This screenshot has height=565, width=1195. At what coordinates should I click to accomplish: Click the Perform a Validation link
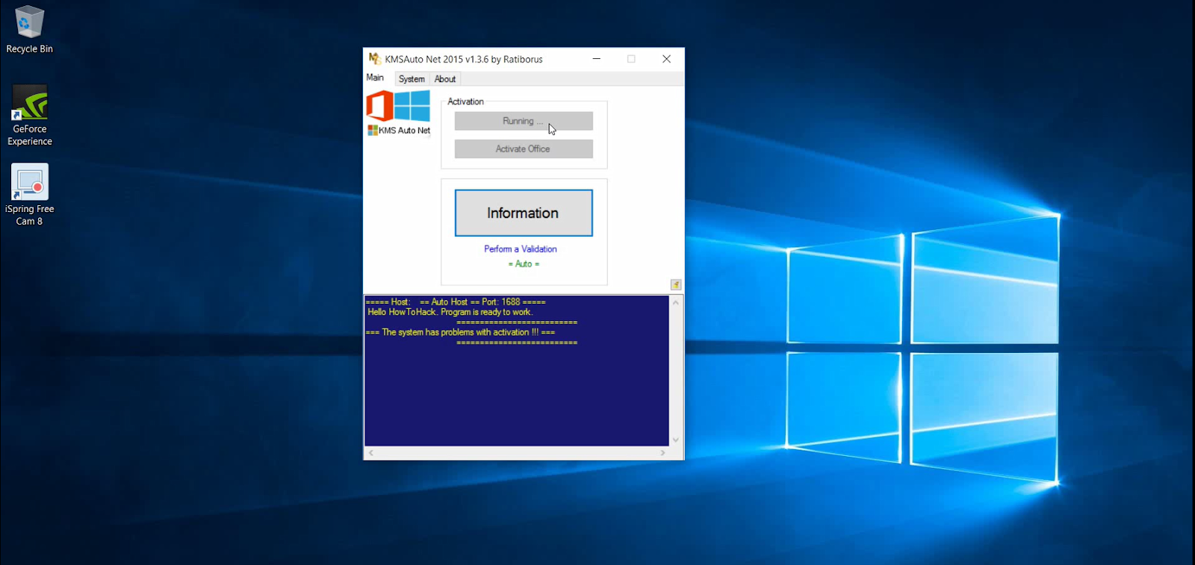coord(521,249)
